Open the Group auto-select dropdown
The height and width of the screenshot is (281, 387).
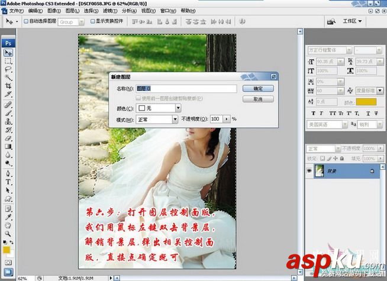[82, 22]
